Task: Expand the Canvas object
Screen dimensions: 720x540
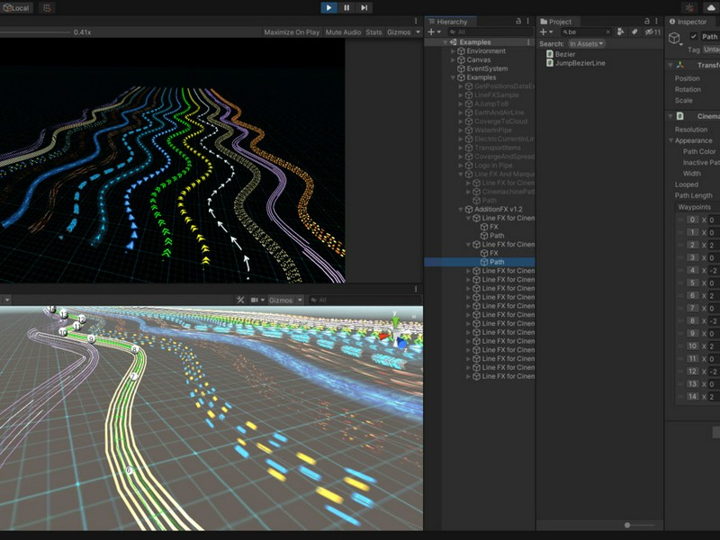Action: tap(453, 59)
